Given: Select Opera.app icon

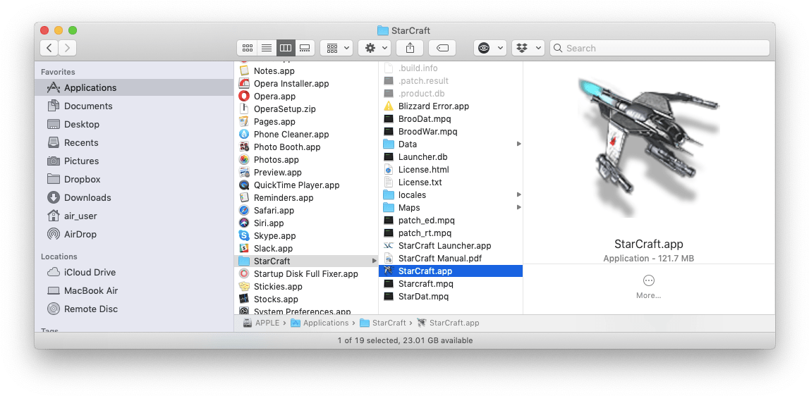Looking at the screenshot, I should 245,96.
